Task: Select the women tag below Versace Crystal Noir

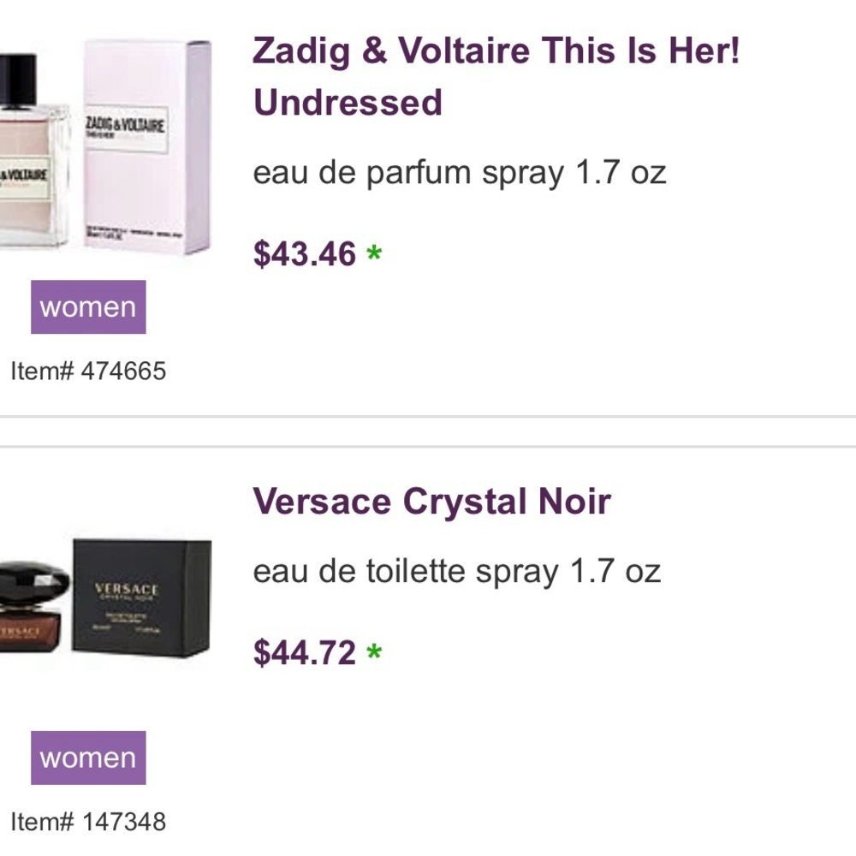Action: pos(88,757)
